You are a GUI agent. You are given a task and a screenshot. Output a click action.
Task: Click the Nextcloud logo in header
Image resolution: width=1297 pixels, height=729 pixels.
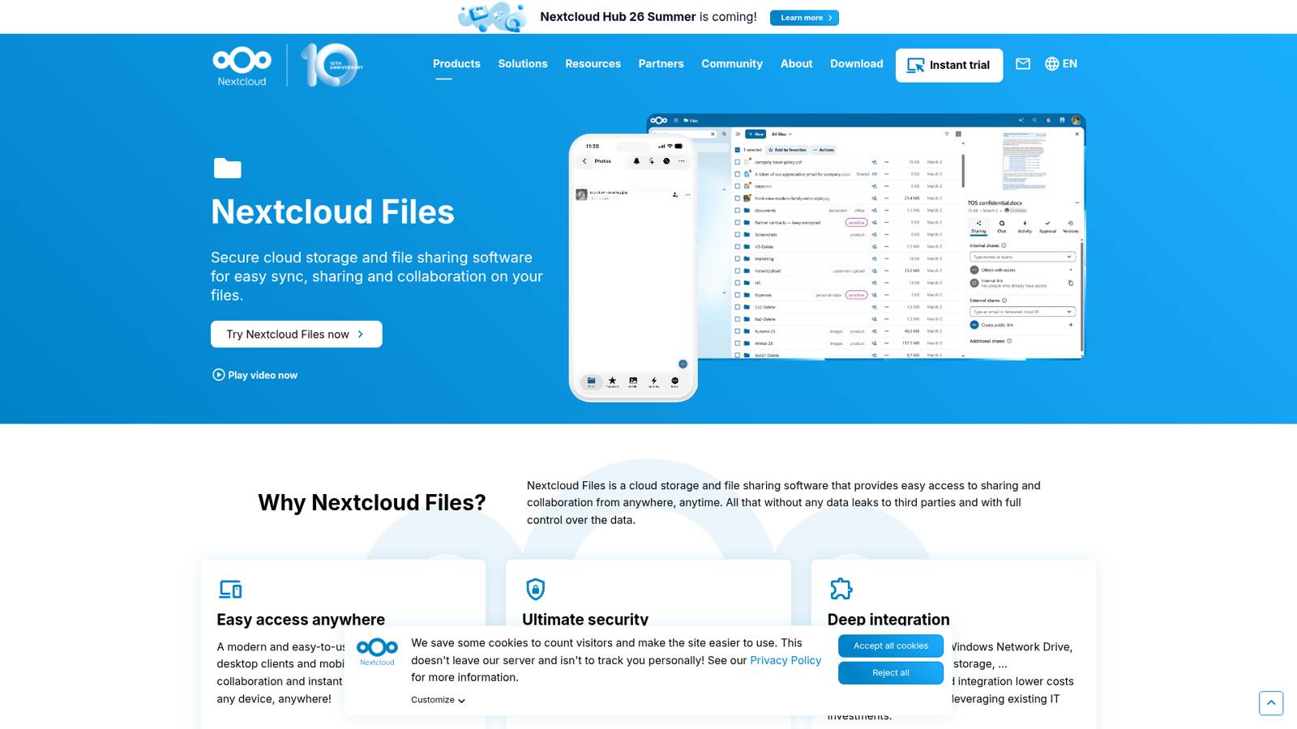point(242,66)
